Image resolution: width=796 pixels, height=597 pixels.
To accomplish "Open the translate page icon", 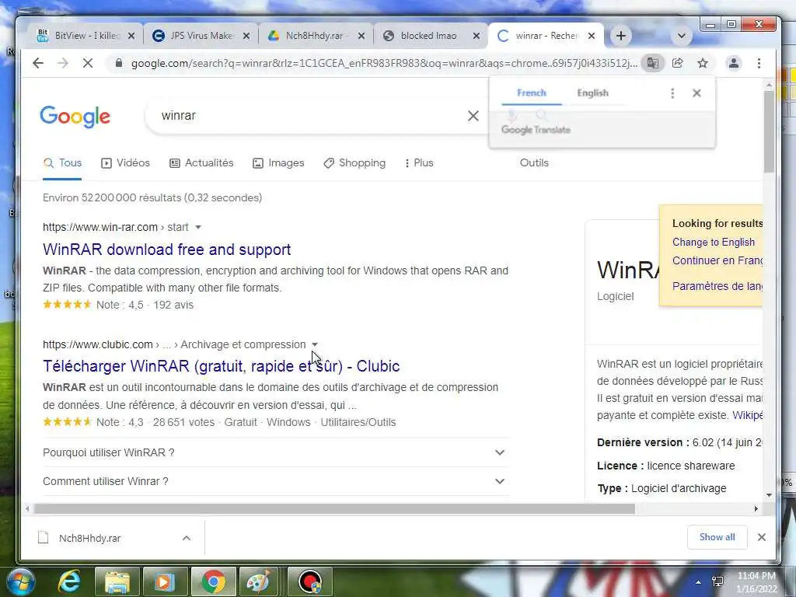I will (x=653, y=63).
